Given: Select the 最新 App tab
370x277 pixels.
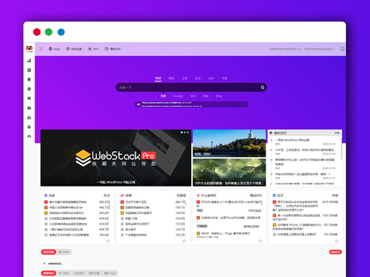Looking at the screenshot, I should (110, 273).
